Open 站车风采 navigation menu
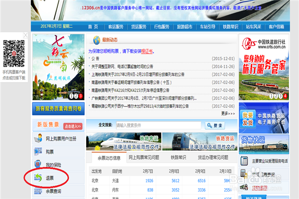 tap(254, 27)
